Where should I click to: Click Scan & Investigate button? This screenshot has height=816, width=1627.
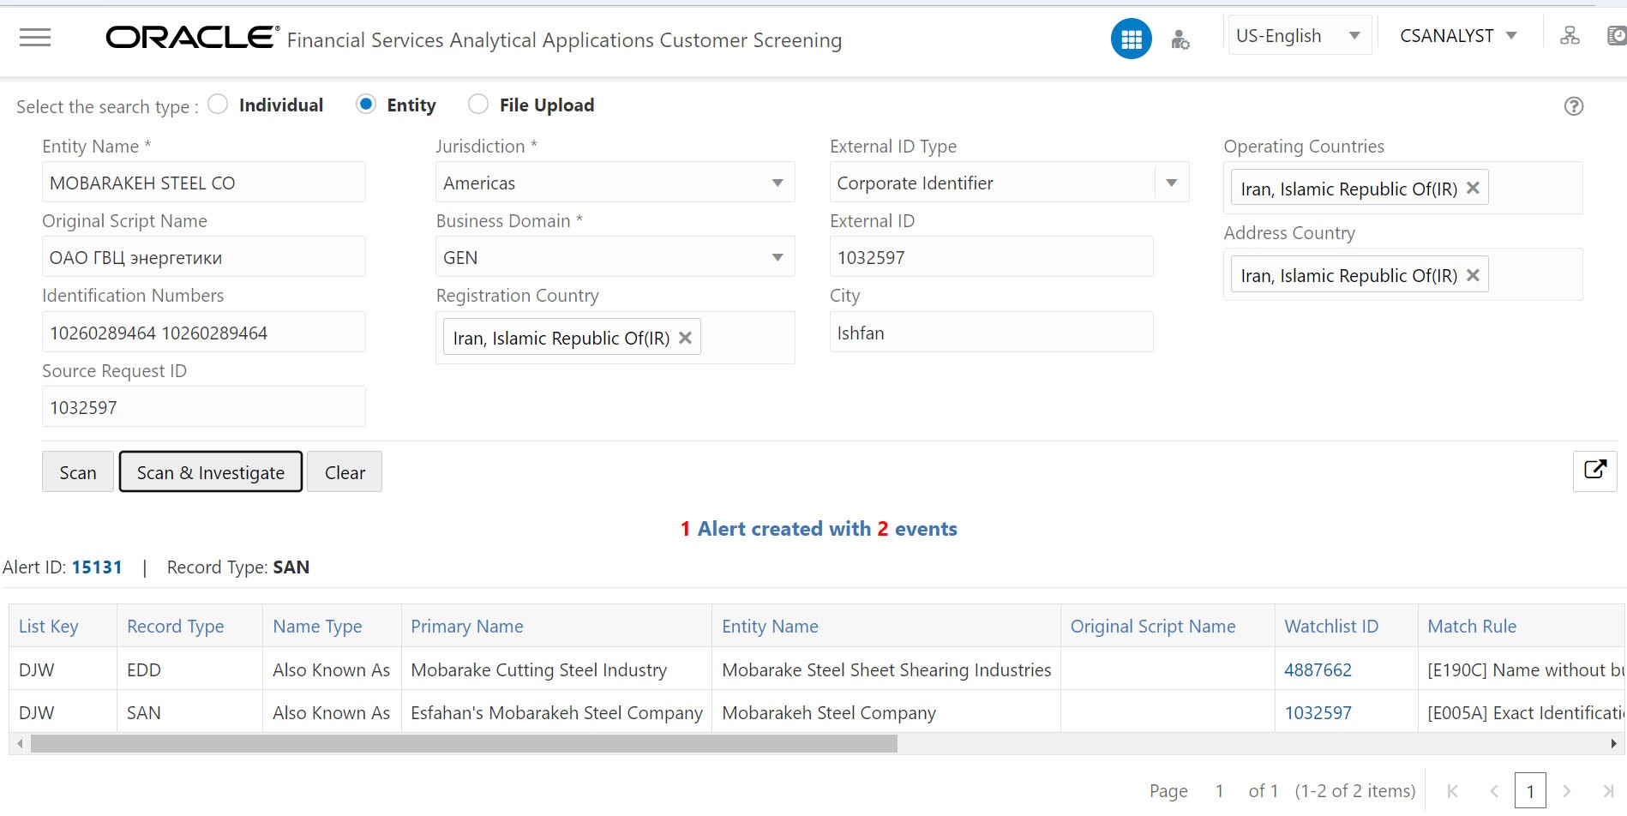[x=211, y=472]
